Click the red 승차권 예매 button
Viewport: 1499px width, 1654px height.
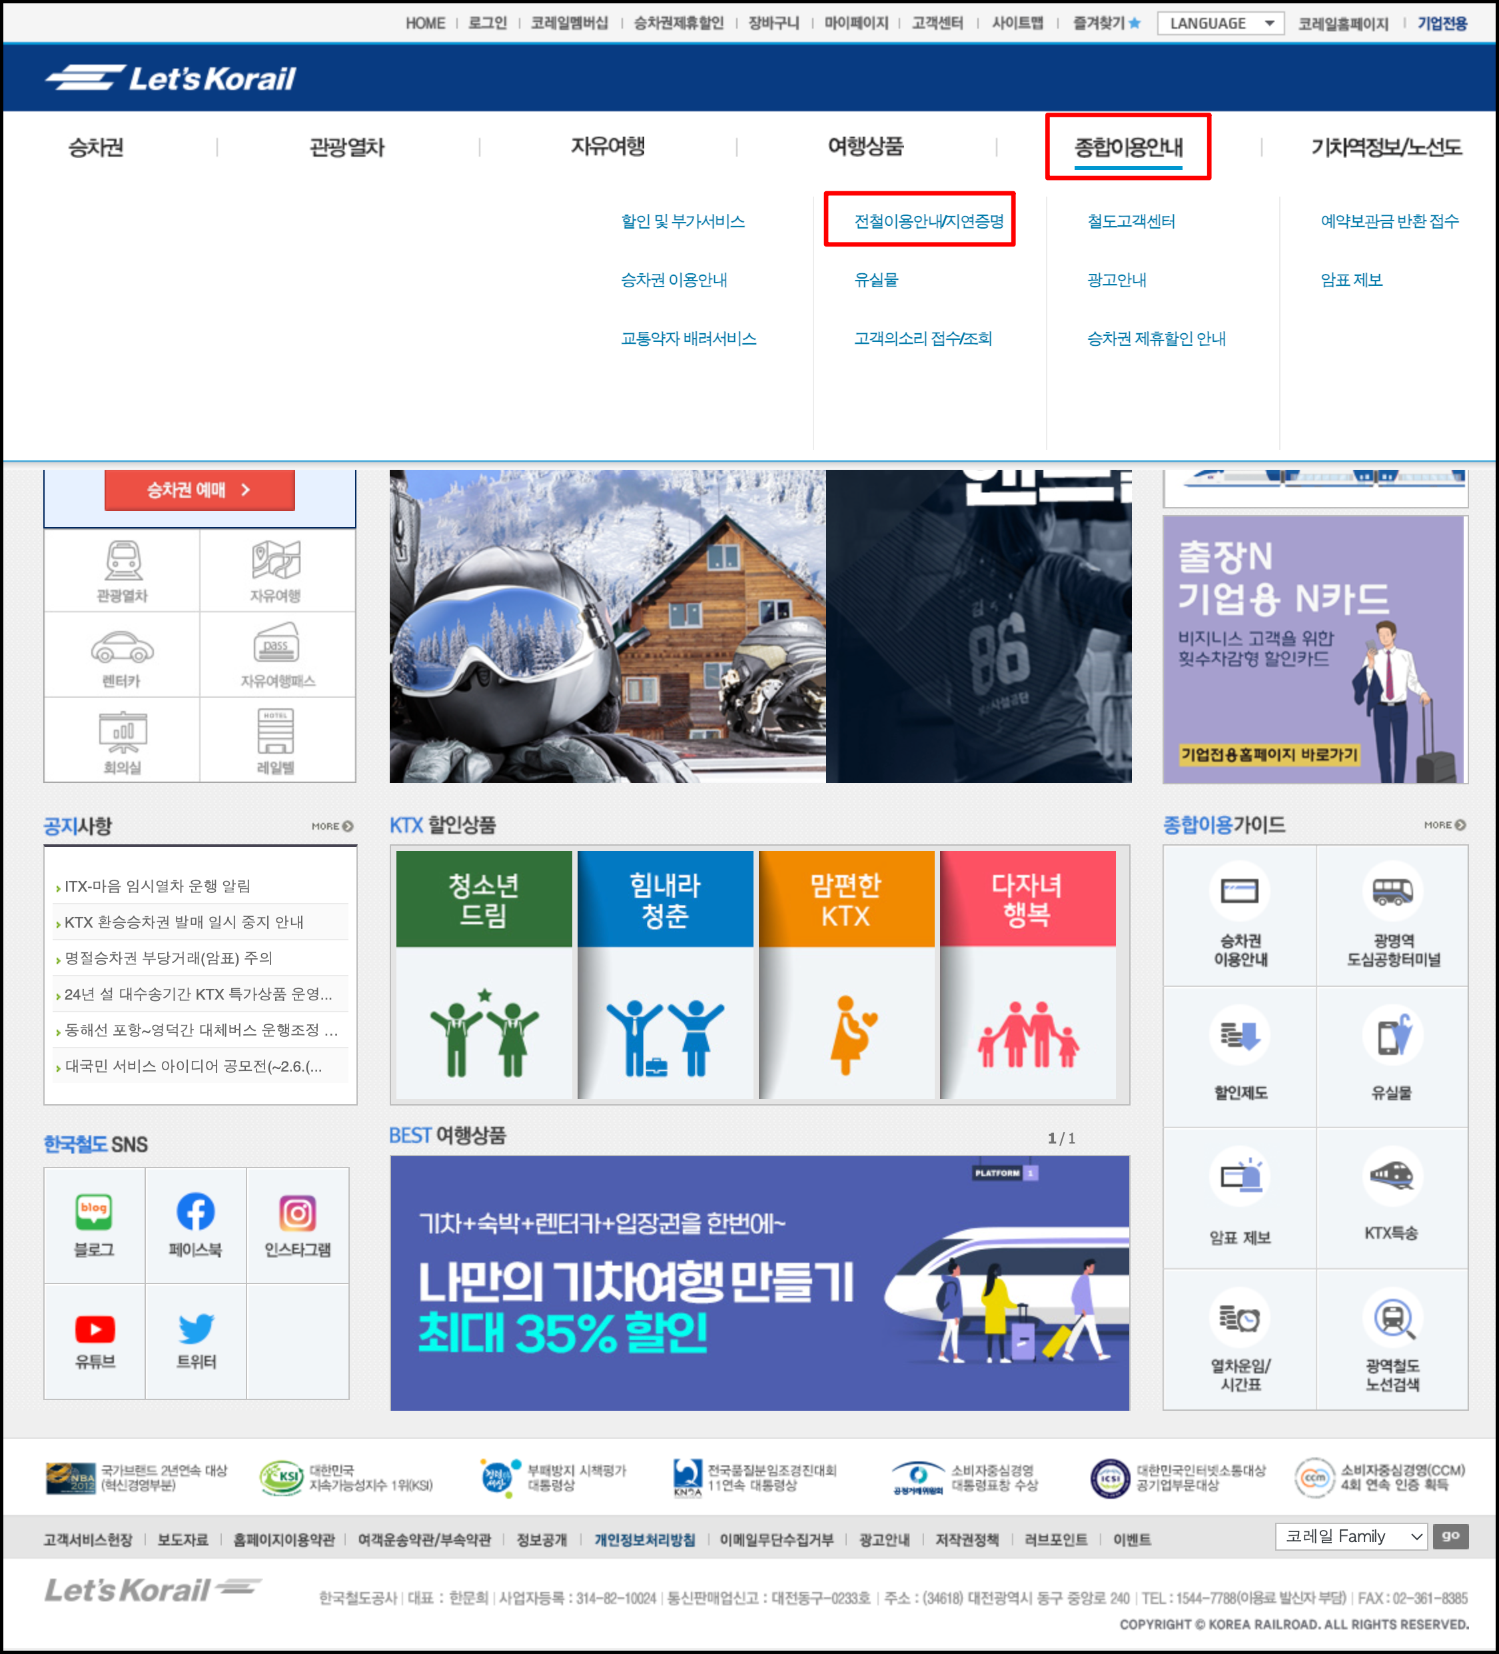(x=199, y=490)
